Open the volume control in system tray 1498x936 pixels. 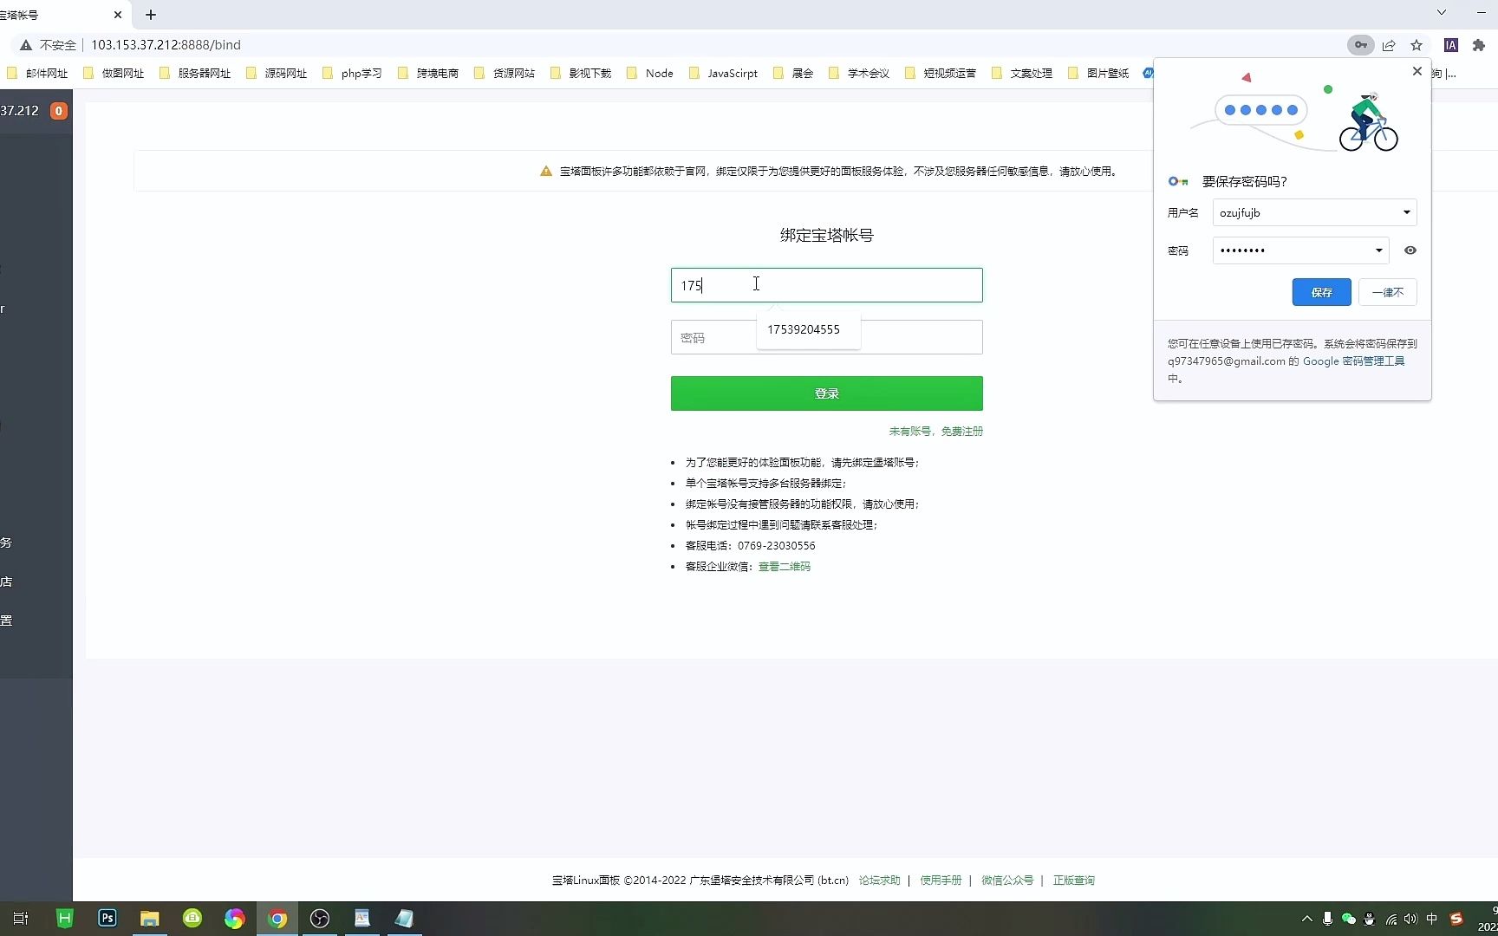pyautogui.click(x=1411, y=919)
